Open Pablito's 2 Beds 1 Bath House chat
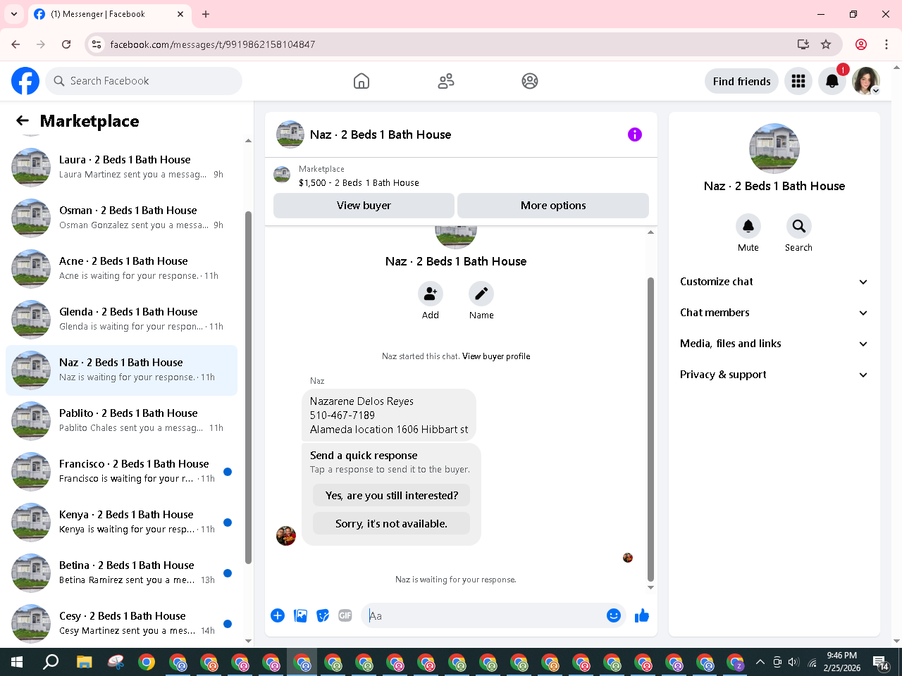902x676 pixels. pos(121,421)
